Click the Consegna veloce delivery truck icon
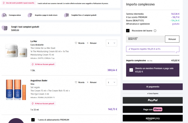The image size is (188, 123). pyautogui.click(x=4, y=15)
